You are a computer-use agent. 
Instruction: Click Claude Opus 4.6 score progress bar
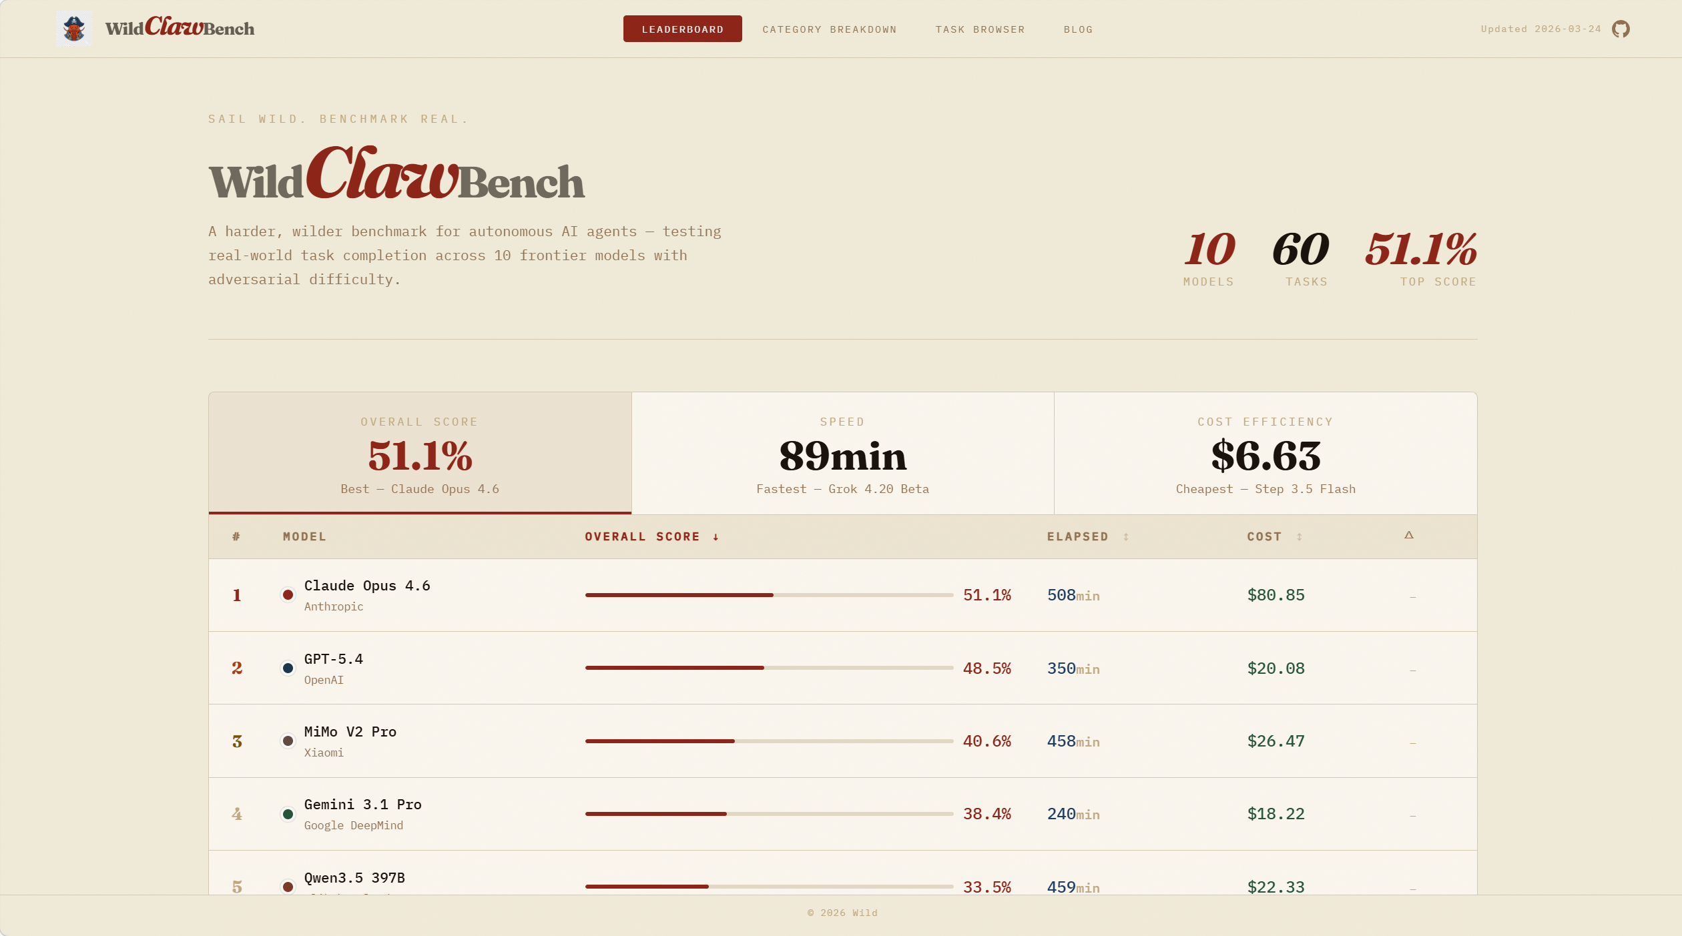[x=768, y=594]
